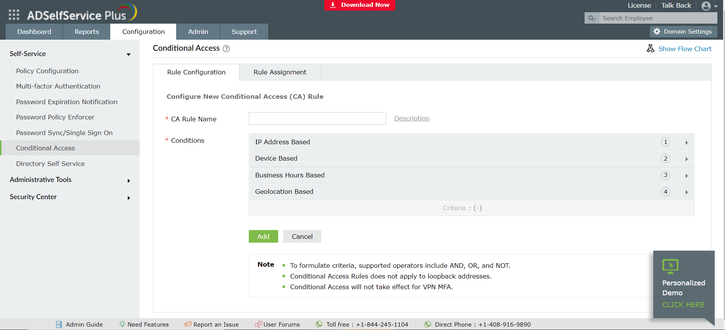
Task: Click condition number 1 badge
Action: tap(665, 142)
